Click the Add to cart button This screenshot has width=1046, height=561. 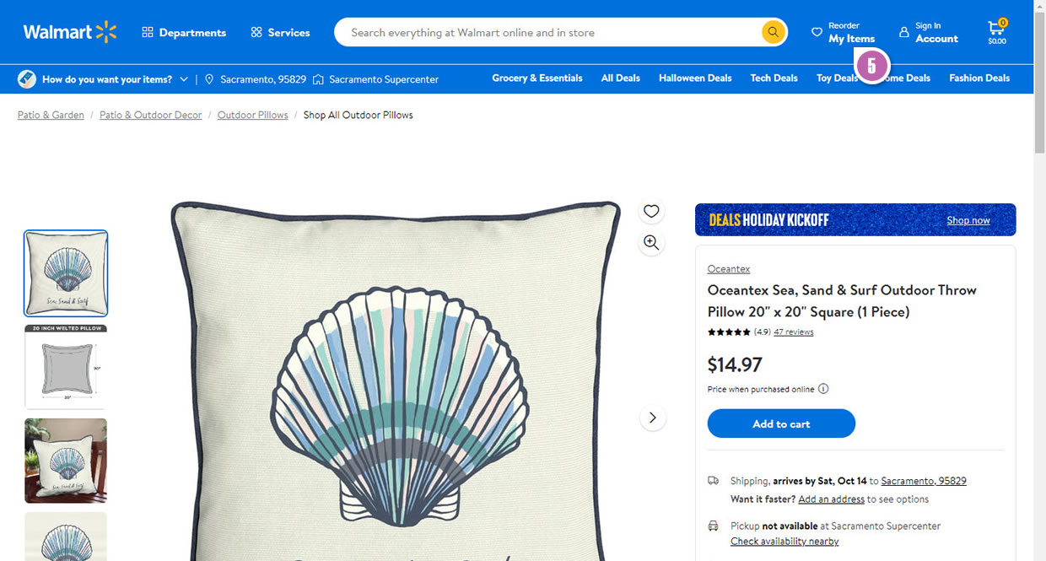781,423
